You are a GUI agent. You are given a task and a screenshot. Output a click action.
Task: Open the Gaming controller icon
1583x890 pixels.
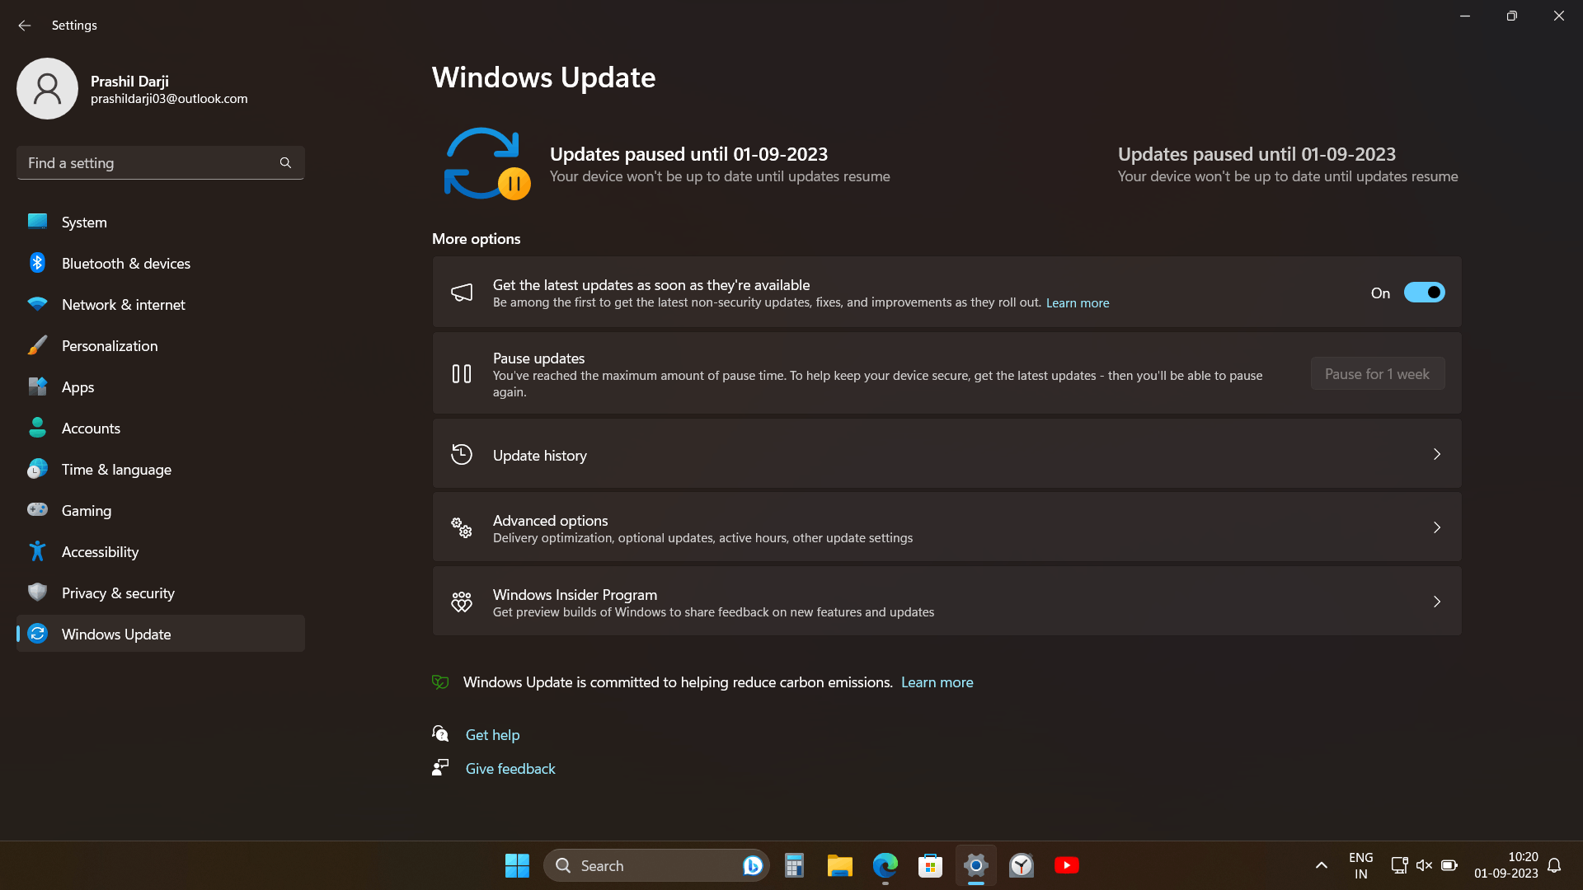point(37,510)
